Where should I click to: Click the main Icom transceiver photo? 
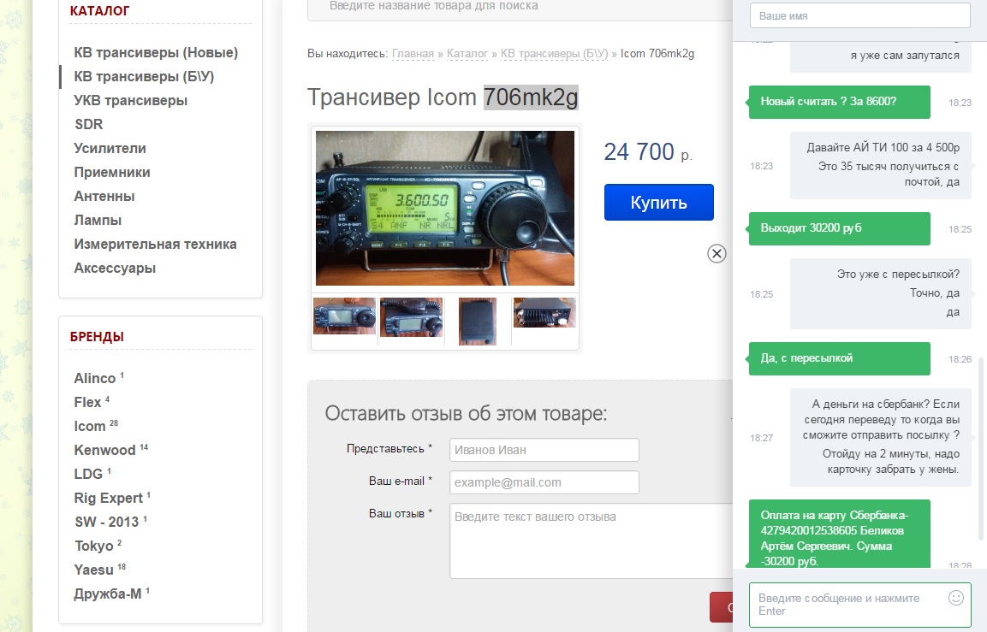point(445,208)
